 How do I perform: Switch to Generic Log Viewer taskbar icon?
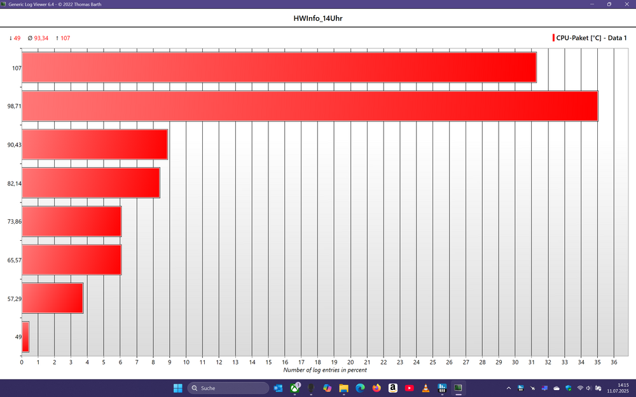(x=458, y=388)
